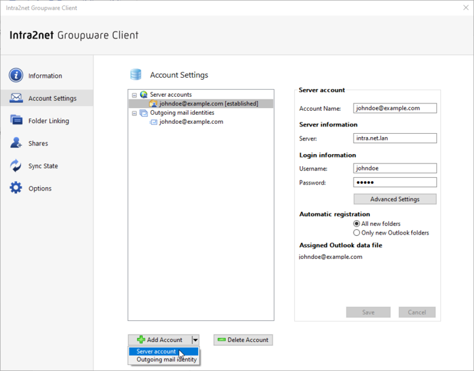The image size is (474, 371).
Task: Click the Options gear icon
Action: pos(16,188)
